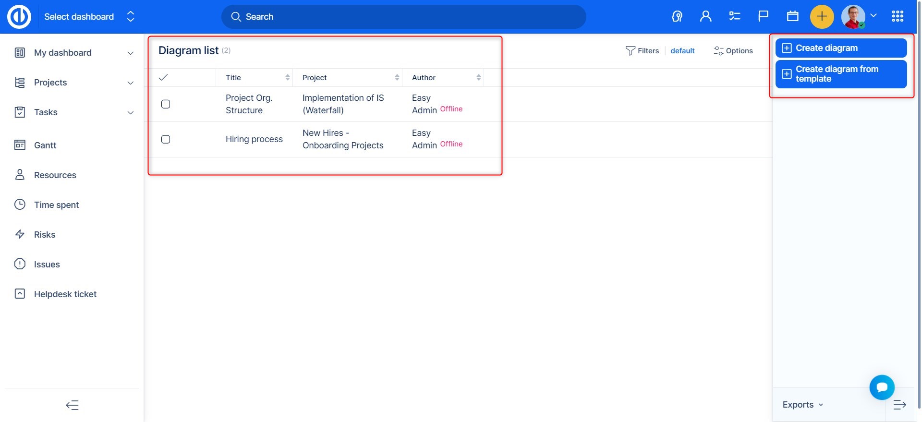Open the calendar icon in top bar
The height and width of the screenshot is (422, 922).
point(792,17)
